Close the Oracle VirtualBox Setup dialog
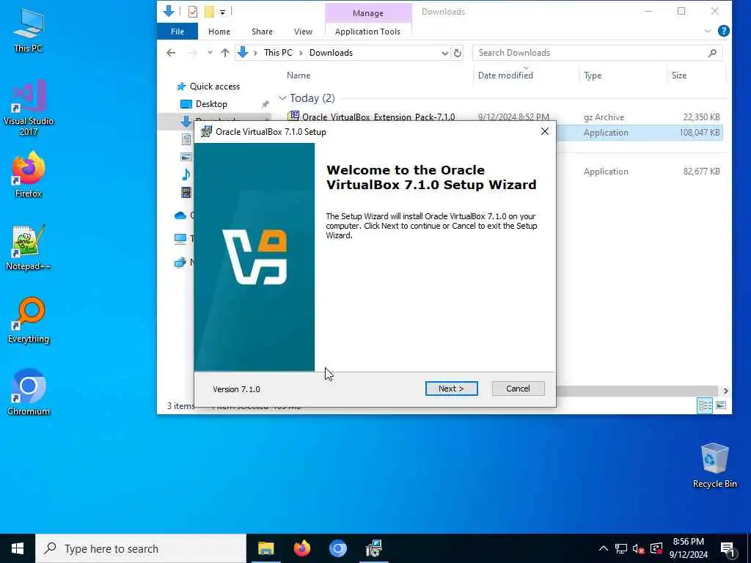Viewport: 751px width, 563px height. click(545, 132)
